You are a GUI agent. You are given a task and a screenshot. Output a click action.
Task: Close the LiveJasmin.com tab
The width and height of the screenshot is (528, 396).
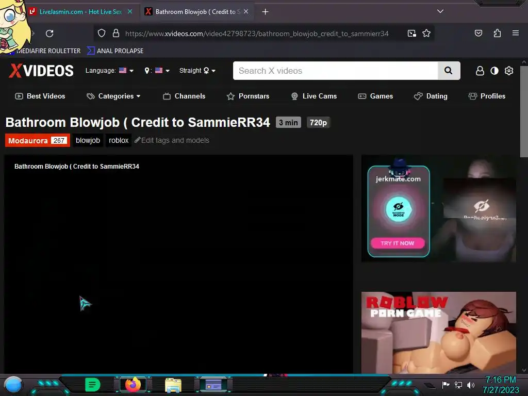(129, 11)
